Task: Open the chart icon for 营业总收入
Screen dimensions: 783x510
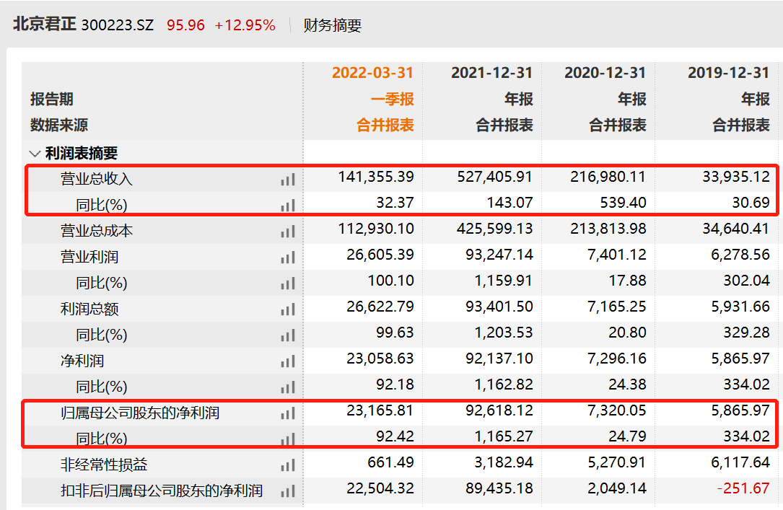Action: [x=288, y=180]
